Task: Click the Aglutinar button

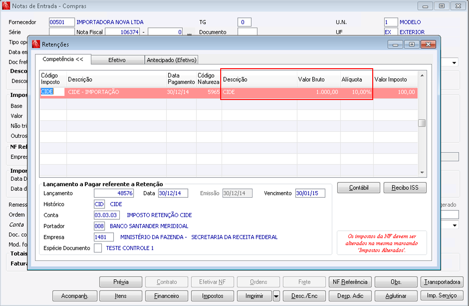Action: (x=396, y=296)
